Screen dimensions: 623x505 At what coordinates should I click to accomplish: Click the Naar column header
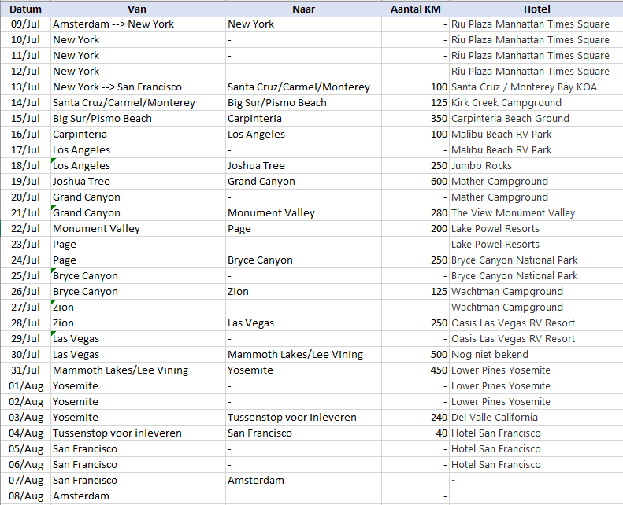303,9
